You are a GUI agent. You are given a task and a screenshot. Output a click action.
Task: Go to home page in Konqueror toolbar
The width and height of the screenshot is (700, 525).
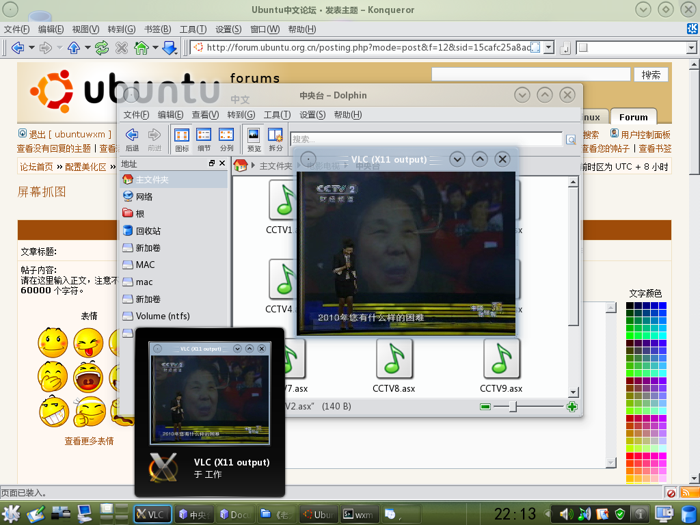click(x=141, y=47)
